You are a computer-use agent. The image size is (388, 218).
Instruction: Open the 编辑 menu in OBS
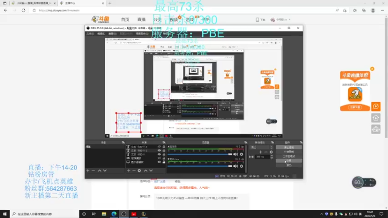(x=101, y=33)
